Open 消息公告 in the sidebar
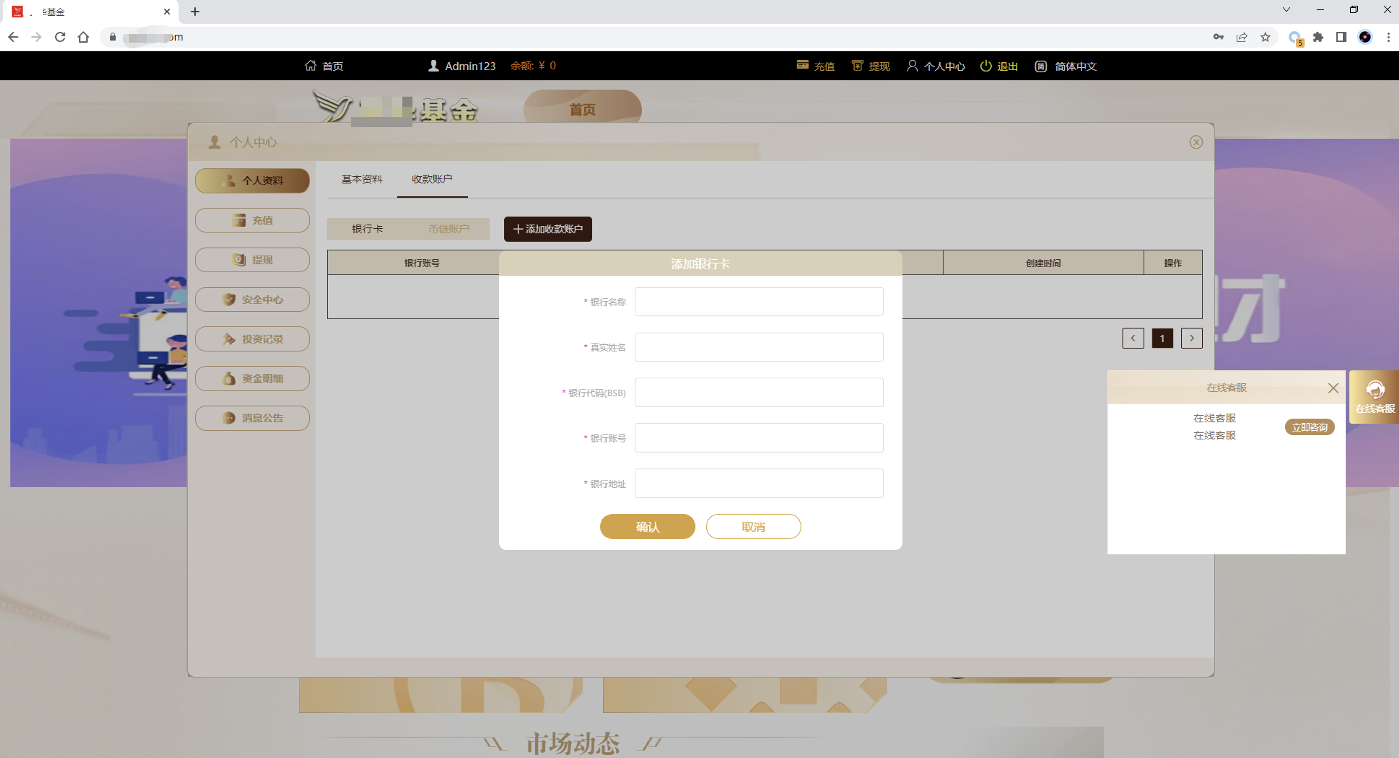This screenshot has height=758, width=1399. 253,418
